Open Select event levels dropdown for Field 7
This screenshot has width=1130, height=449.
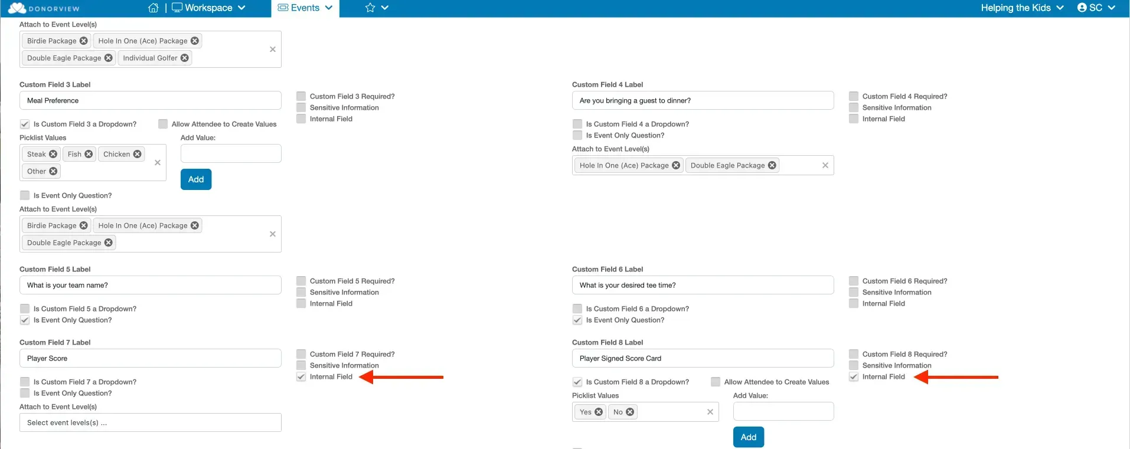151,422
